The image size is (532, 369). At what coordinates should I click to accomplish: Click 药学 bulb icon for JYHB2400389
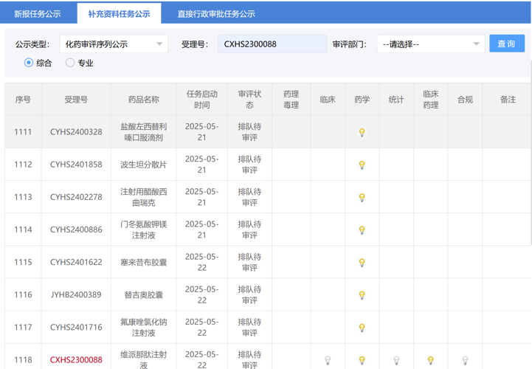click(362, 295)
